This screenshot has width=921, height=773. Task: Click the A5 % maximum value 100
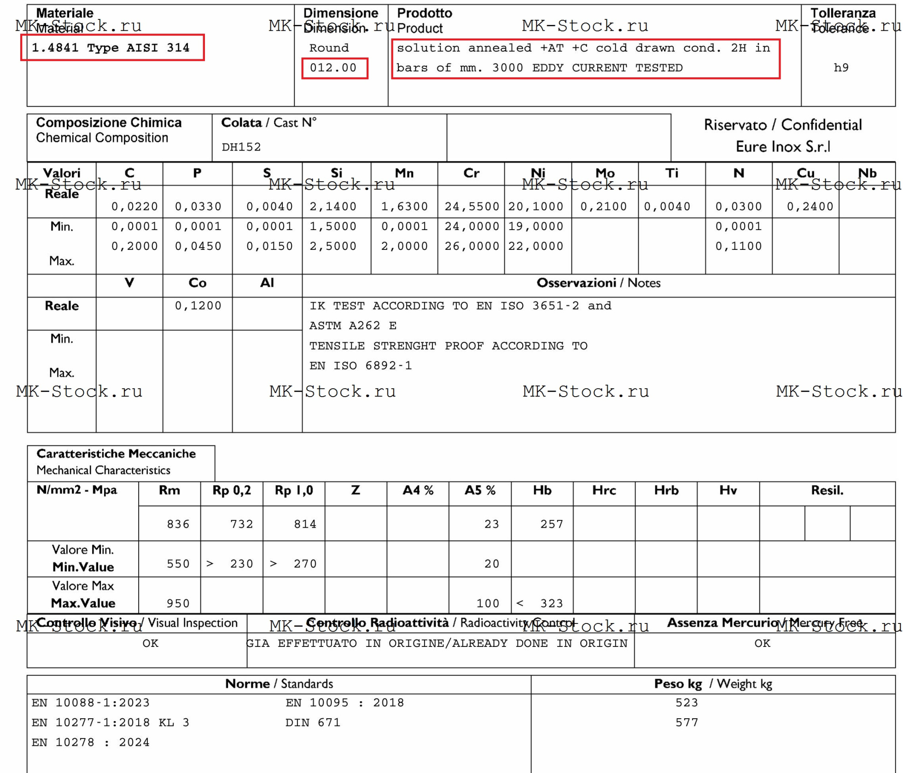pyautogui.click(x=488, y=603)
